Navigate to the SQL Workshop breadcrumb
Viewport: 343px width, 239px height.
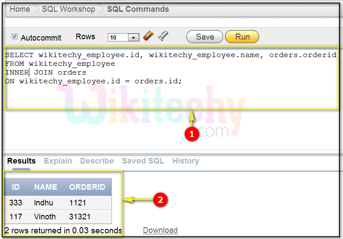pos(68,9)
